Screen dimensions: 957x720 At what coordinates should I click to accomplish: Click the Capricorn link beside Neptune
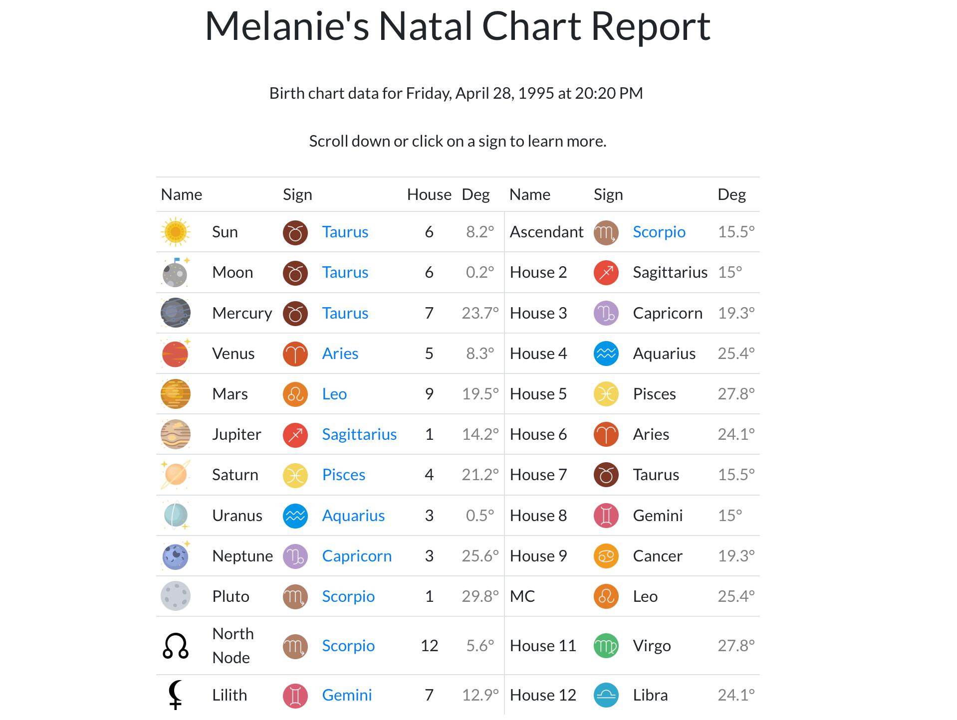pos(357,555)
